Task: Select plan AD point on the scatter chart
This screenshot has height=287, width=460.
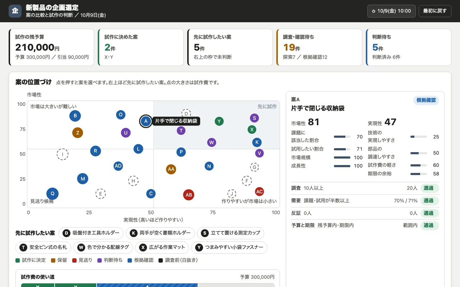Action: [118, 166]
